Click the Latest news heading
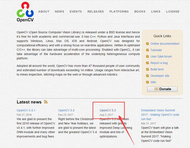190x148 pixels. (29, 102)
